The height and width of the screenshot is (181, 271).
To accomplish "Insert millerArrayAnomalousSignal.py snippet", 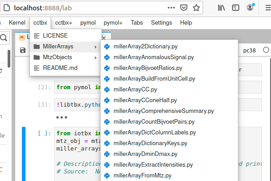I will click(x=169, y=57).
